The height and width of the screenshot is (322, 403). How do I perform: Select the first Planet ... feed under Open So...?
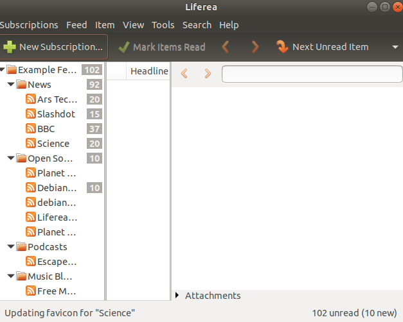tap(57, 173)
